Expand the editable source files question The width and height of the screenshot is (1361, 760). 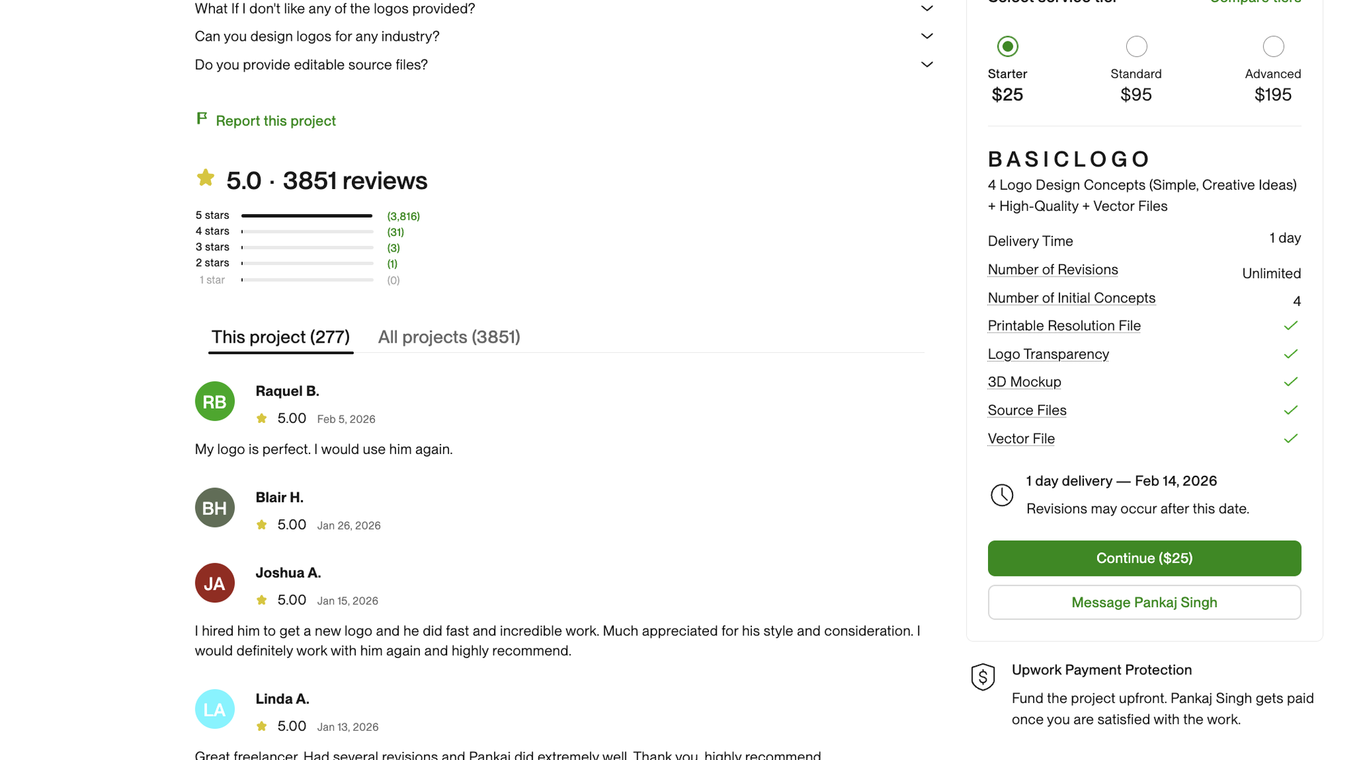pyautogui.click(x=926, y=65)
